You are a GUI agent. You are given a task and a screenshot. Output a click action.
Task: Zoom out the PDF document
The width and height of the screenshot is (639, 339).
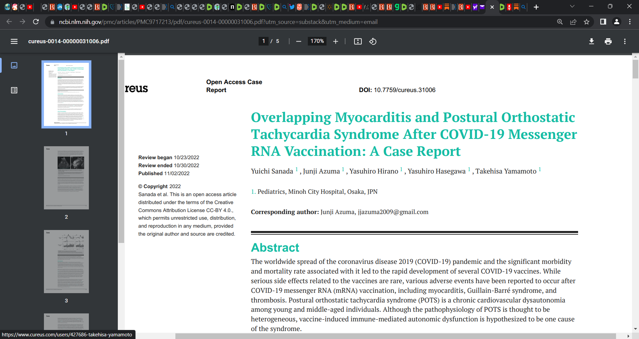pyautogui.click(x=299, y=41)
